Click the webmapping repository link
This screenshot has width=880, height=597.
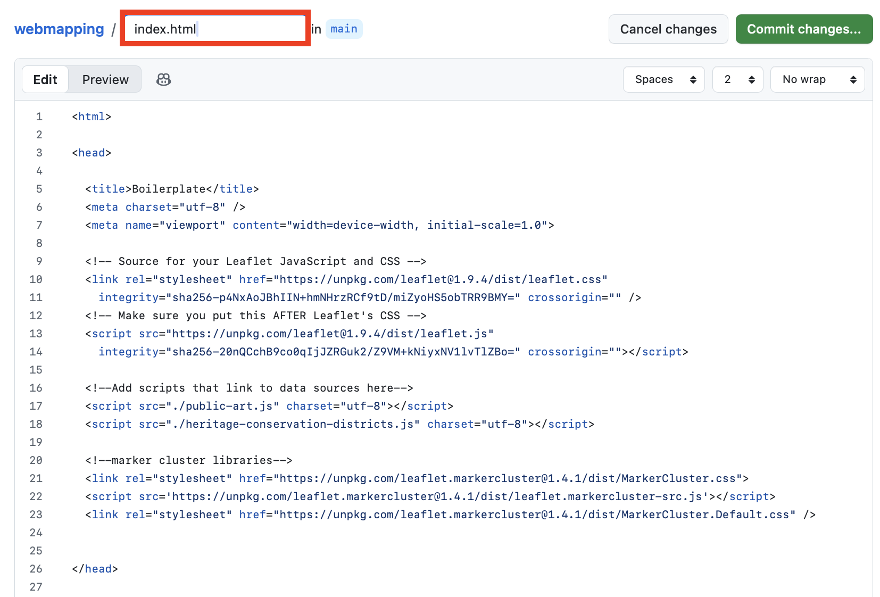[59, 29]
